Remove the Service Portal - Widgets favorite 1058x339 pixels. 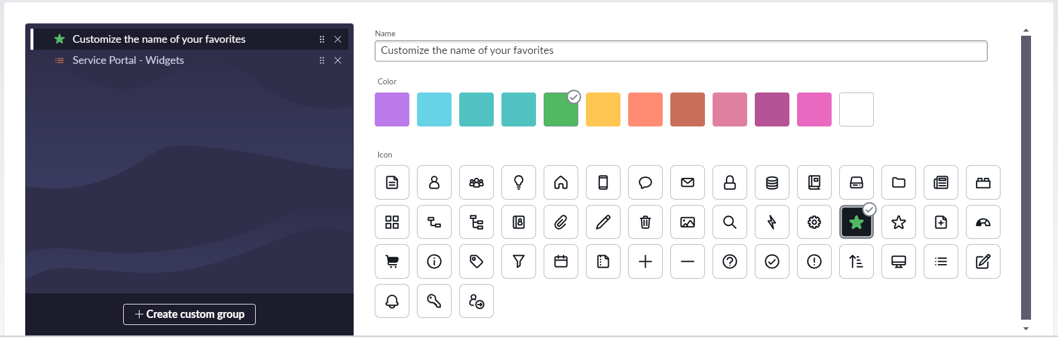[338, 60]
